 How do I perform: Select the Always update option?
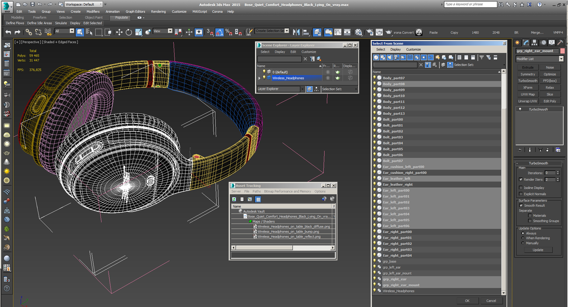[523, 233]
